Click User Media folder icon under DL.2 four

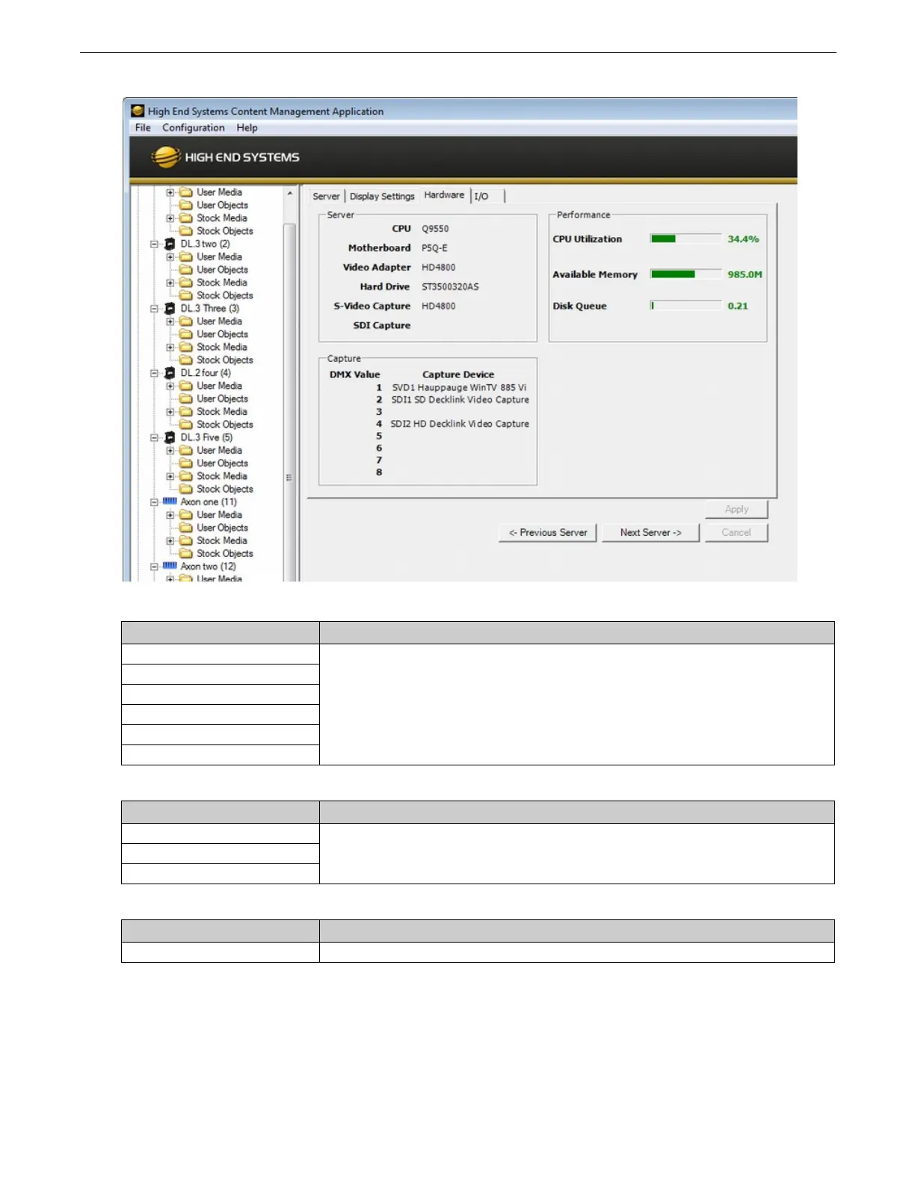186,386
